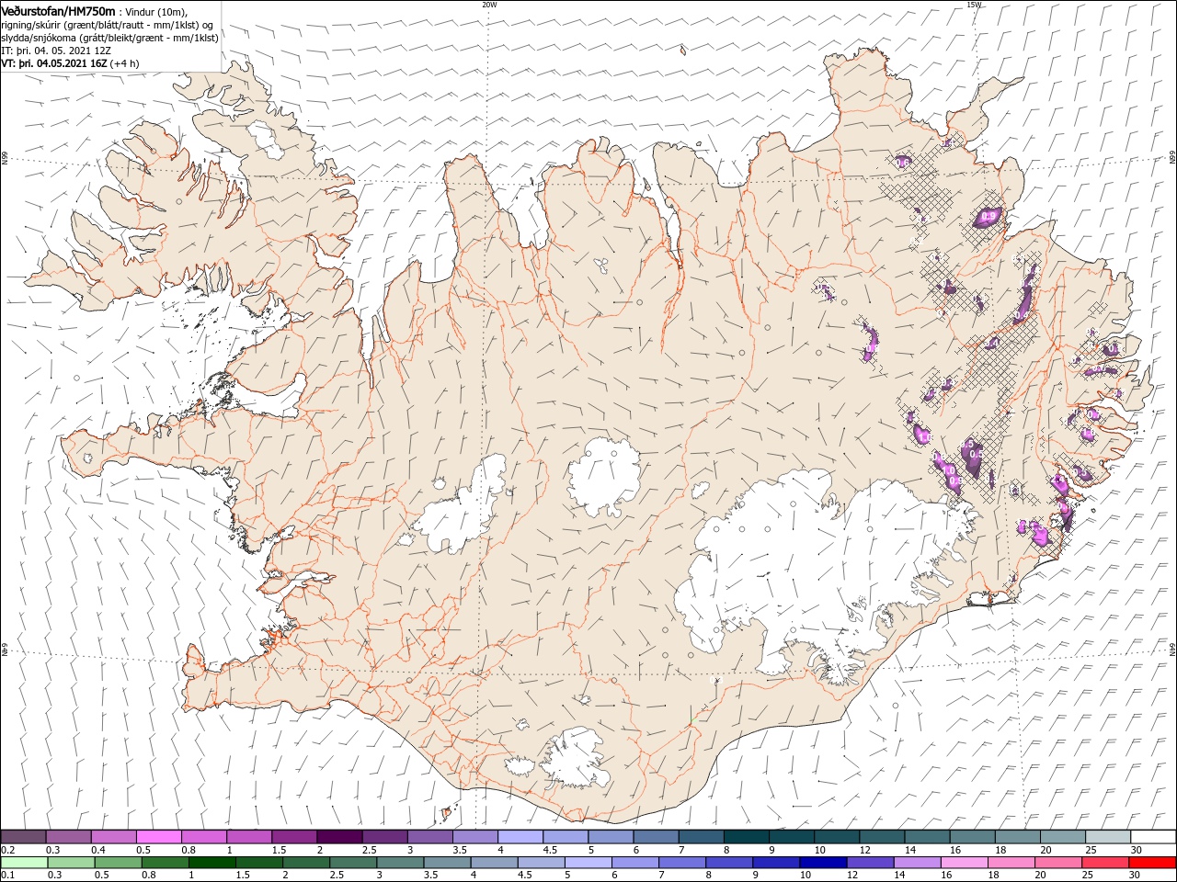1177x882 pixels.
Task: Click the dark blue lower swatch between 10 and 12
Action: [x=823, y=863]
